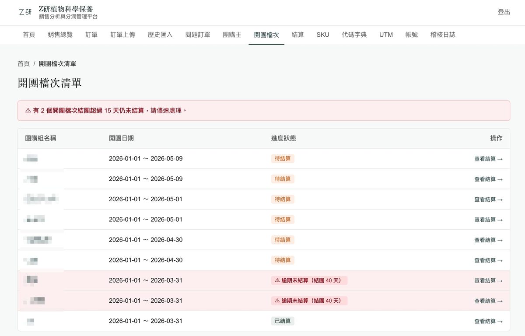
Task: Click 開團檔次清單 breadcrumb text
Action: pos(57,64)
